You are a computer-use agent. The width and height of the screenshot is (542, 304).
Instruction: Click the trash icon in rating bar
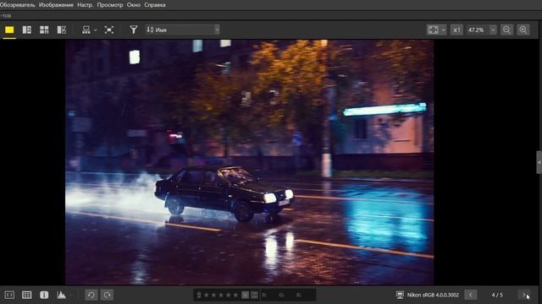tap(199, 295)
